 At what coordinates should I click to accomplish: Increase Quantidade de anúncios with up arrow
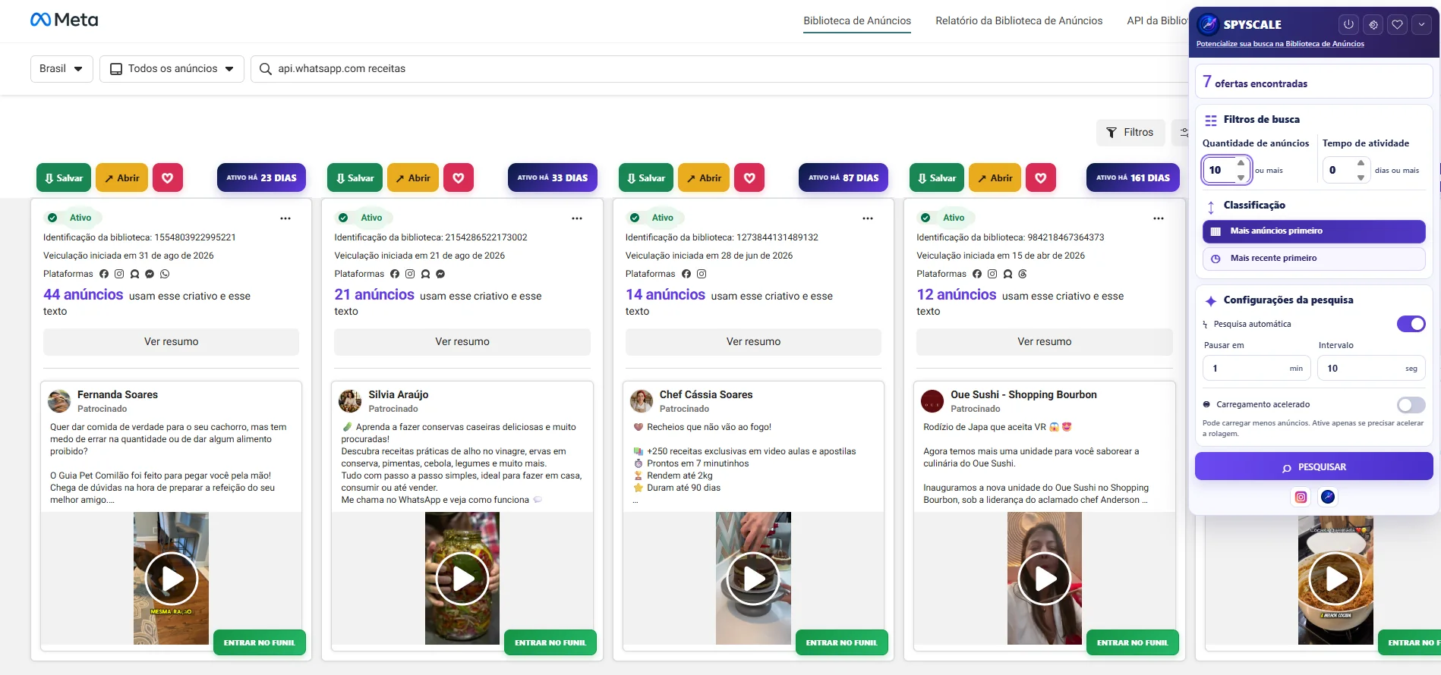point(1241,163)
